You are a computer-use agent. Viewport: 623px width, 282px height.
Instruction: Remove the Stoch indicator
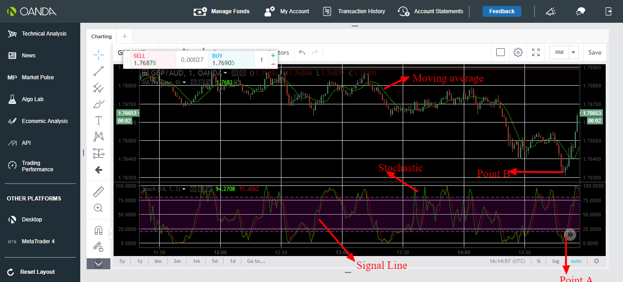pos(208,189)
